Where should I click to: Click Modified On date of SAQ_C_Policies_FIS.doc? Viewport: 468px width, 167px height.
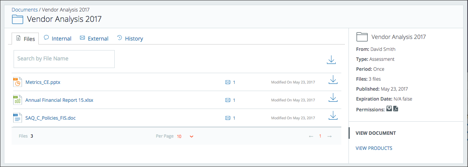293,118
